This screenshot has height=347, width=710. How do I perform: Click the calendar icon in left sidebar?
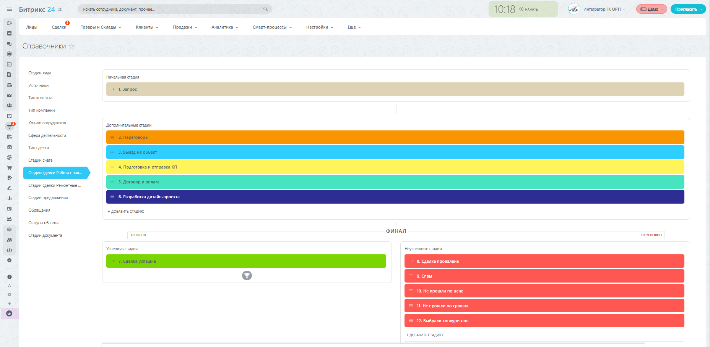pos(9,64)
